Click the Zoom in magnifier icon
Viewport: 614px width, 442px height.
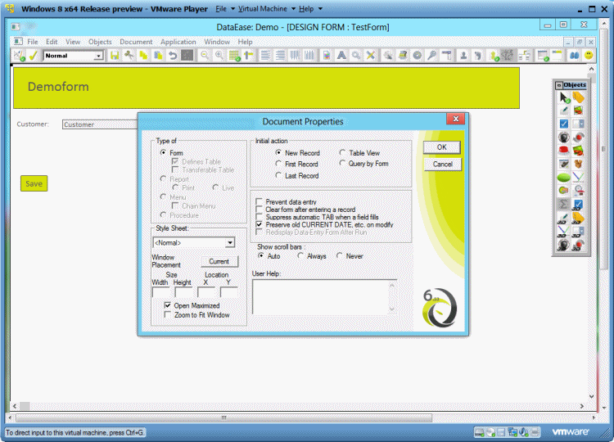coord(219,56)
